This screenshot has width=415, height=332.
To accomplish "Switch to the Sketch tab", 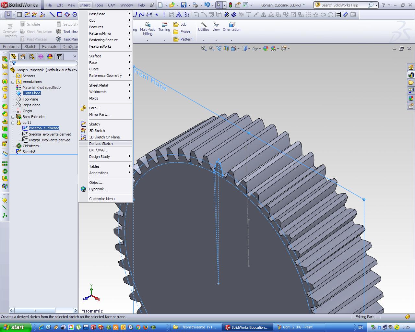I will coord(30,47).
